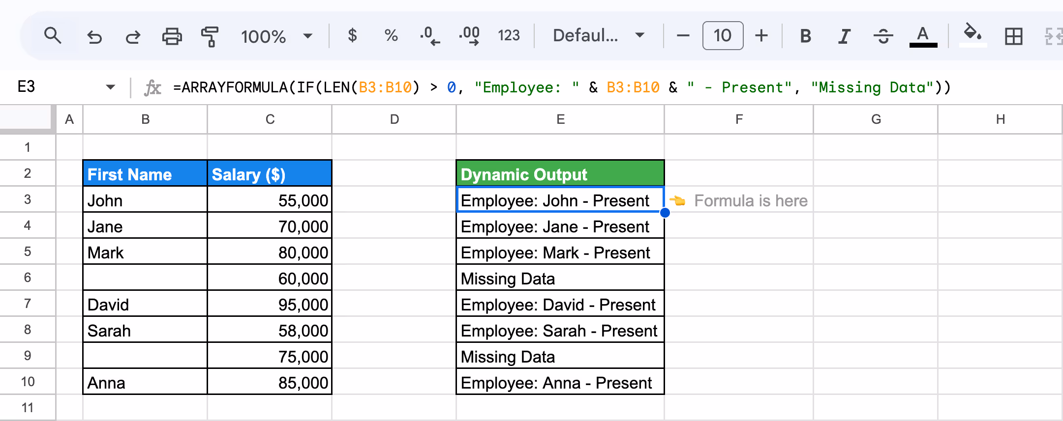The image size is (1063, 421).
Task: Select row 6 header
Action: [28, 277]
